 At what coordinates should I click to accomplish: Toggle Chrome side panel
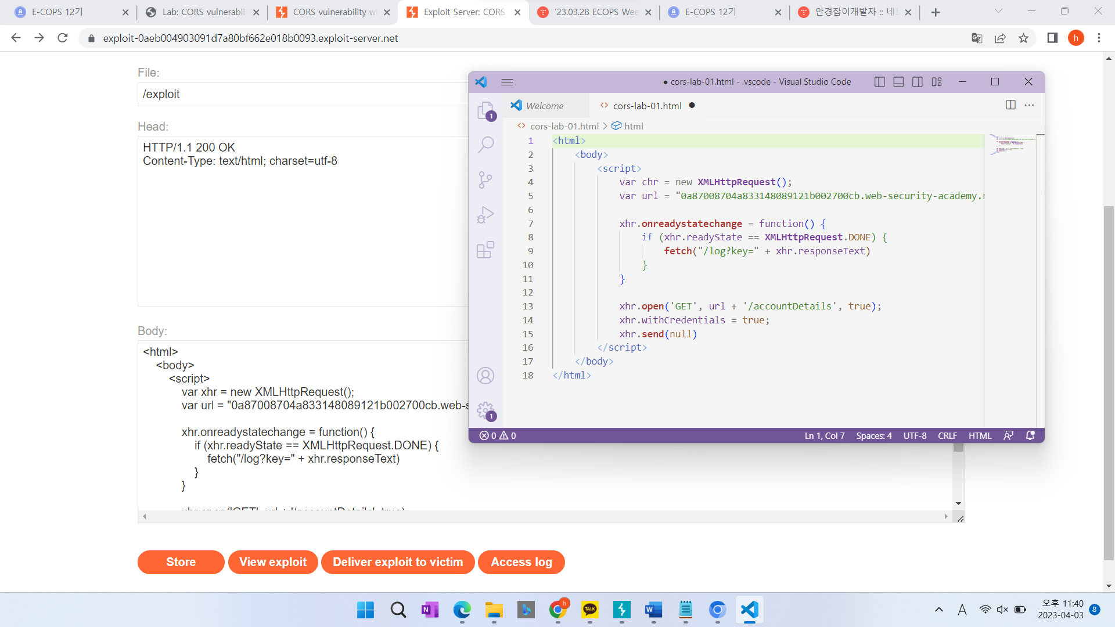[x=1052, y=38]
